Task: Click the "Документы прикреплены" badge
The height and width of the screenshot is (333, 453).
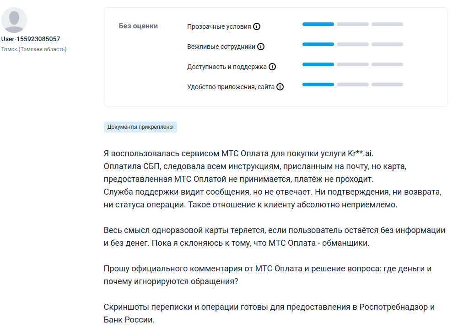Action: coord(140,127)
